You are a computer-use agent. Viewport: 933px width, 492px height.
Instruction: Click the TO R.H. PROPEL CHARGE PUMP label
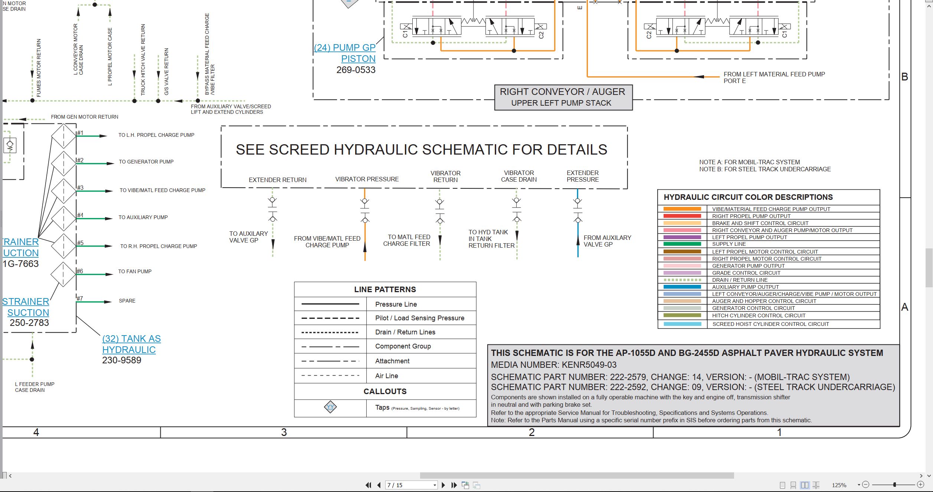(158, 246)
